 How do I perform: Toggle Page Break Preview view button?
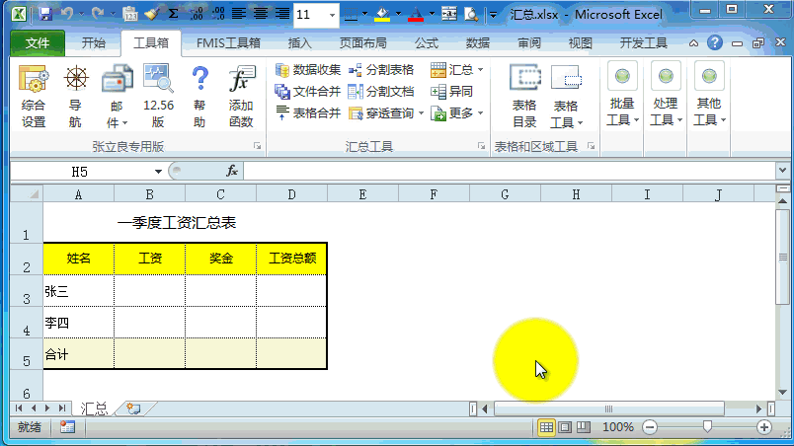(x=583, y=427)
